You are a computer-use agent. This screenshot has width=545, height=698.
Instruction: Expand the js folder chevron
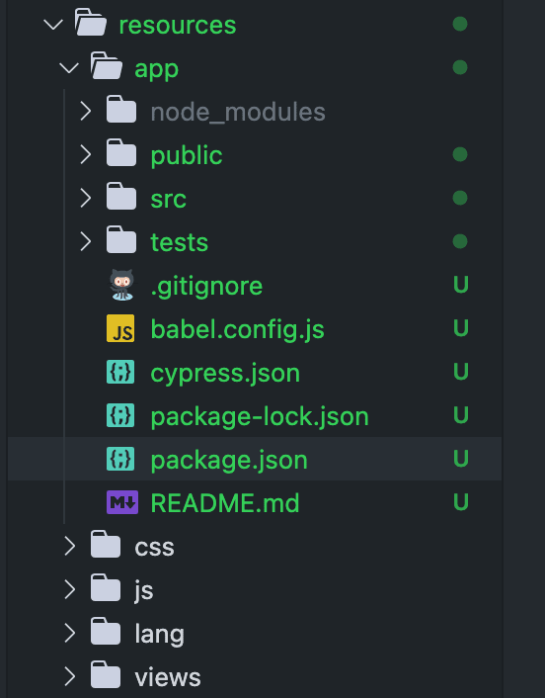point(70,589)
